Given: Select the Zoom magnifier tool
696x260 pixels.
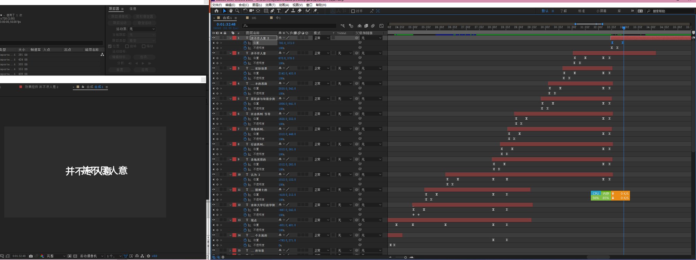Looking at the screenshot, I should pyautogui.click(x=237, y=11).
